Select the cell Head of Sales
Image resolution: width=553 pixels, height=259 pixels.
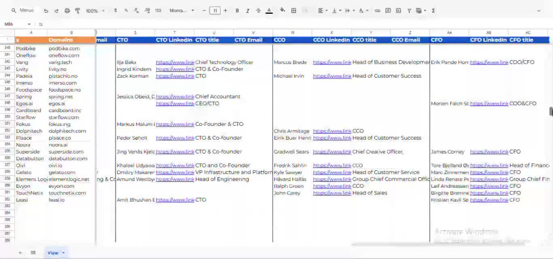[x=372, y=193]
